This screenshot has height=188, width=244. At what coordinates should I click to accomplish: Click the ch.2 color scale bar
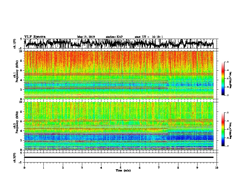[223, 129]
